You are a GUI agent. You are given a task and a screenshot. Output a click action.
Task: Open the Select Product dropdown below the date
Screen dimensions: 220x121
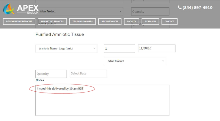(135, 61)
